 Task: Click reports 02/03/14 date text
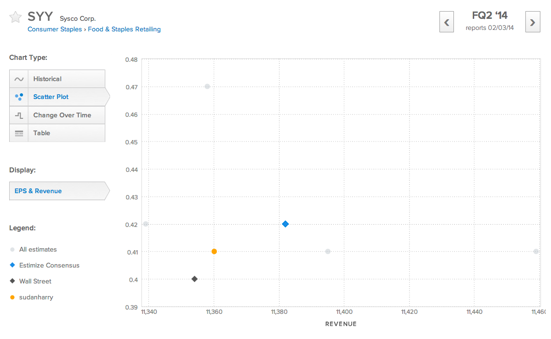click(x=490, y=28)
